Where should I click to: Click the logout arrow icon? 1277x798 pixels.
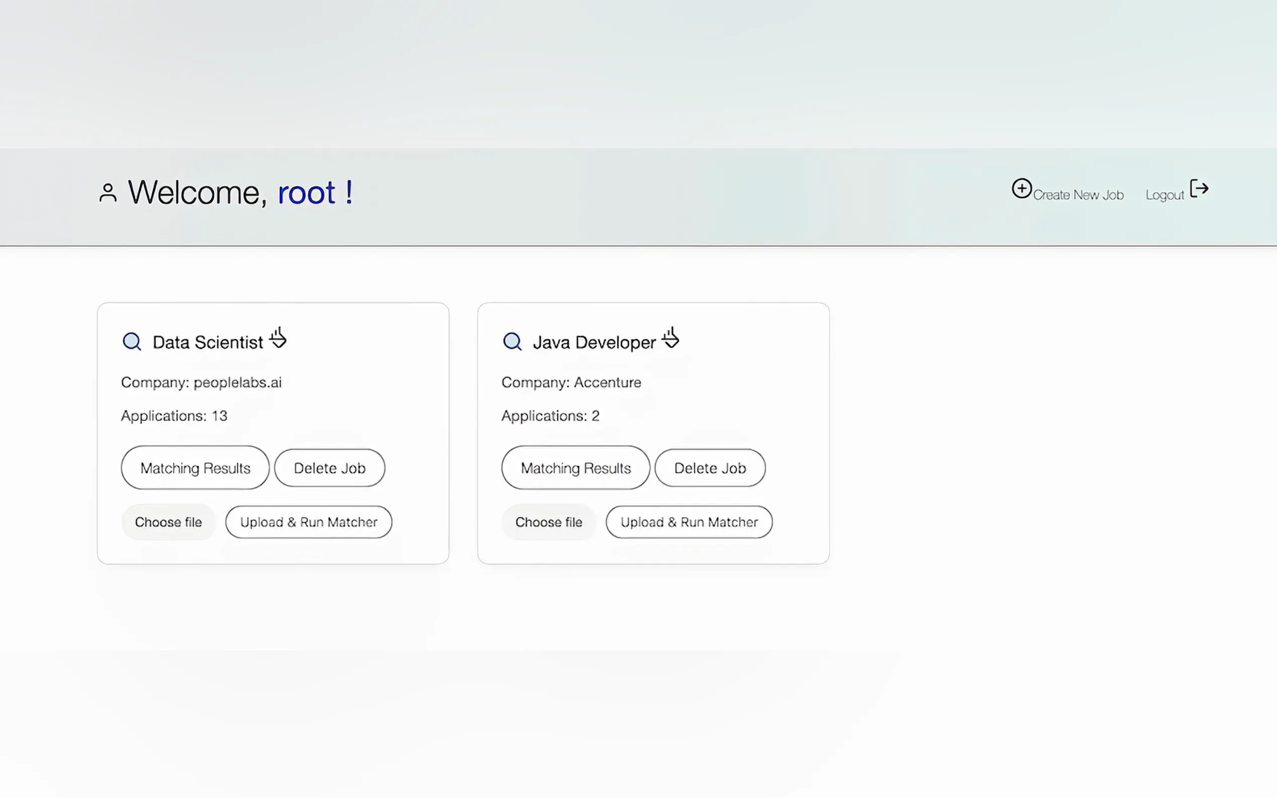pos(1199,188)
